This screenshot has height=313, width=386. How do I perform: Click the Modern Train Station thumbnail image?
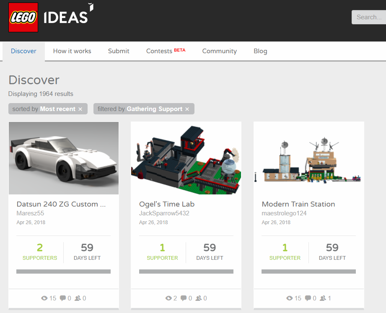[309, 158]
